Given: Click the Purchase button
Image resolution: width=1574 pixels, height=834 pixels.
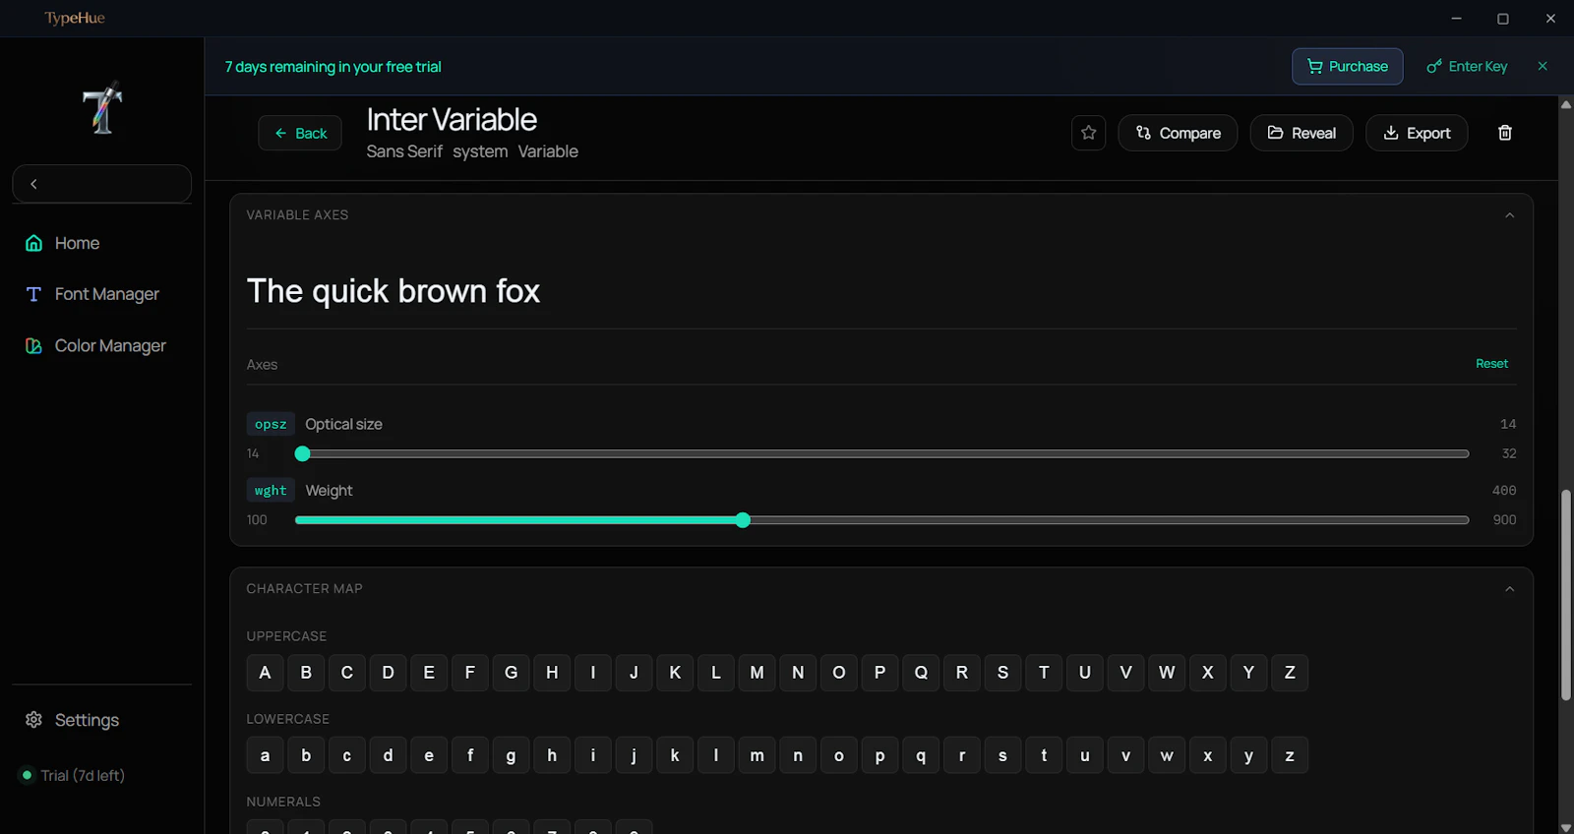Looking at the screenshot, I should pos(1347,66).
